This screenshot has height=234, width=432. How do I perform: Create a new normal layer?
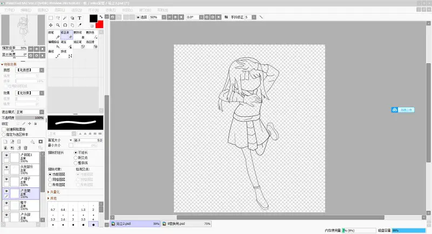click(5, 142)
